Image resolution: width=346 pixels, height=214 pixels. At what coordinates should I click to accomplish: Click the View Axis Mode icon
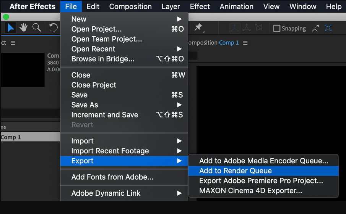(259, 28)
